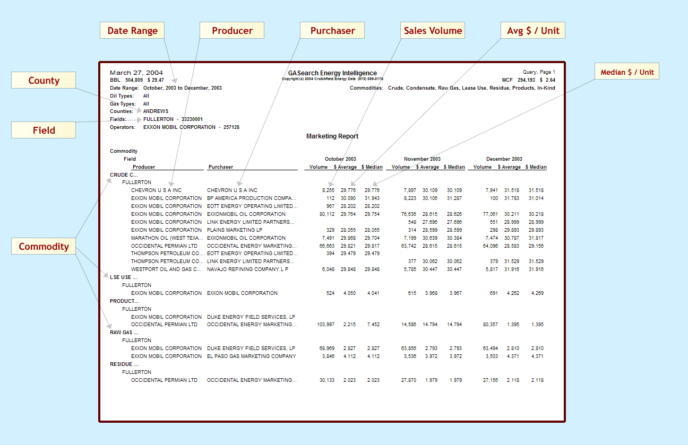This screenshot has width=688, height=445.
Task: Select the November 2003 column header
Action: coord(422,159)
